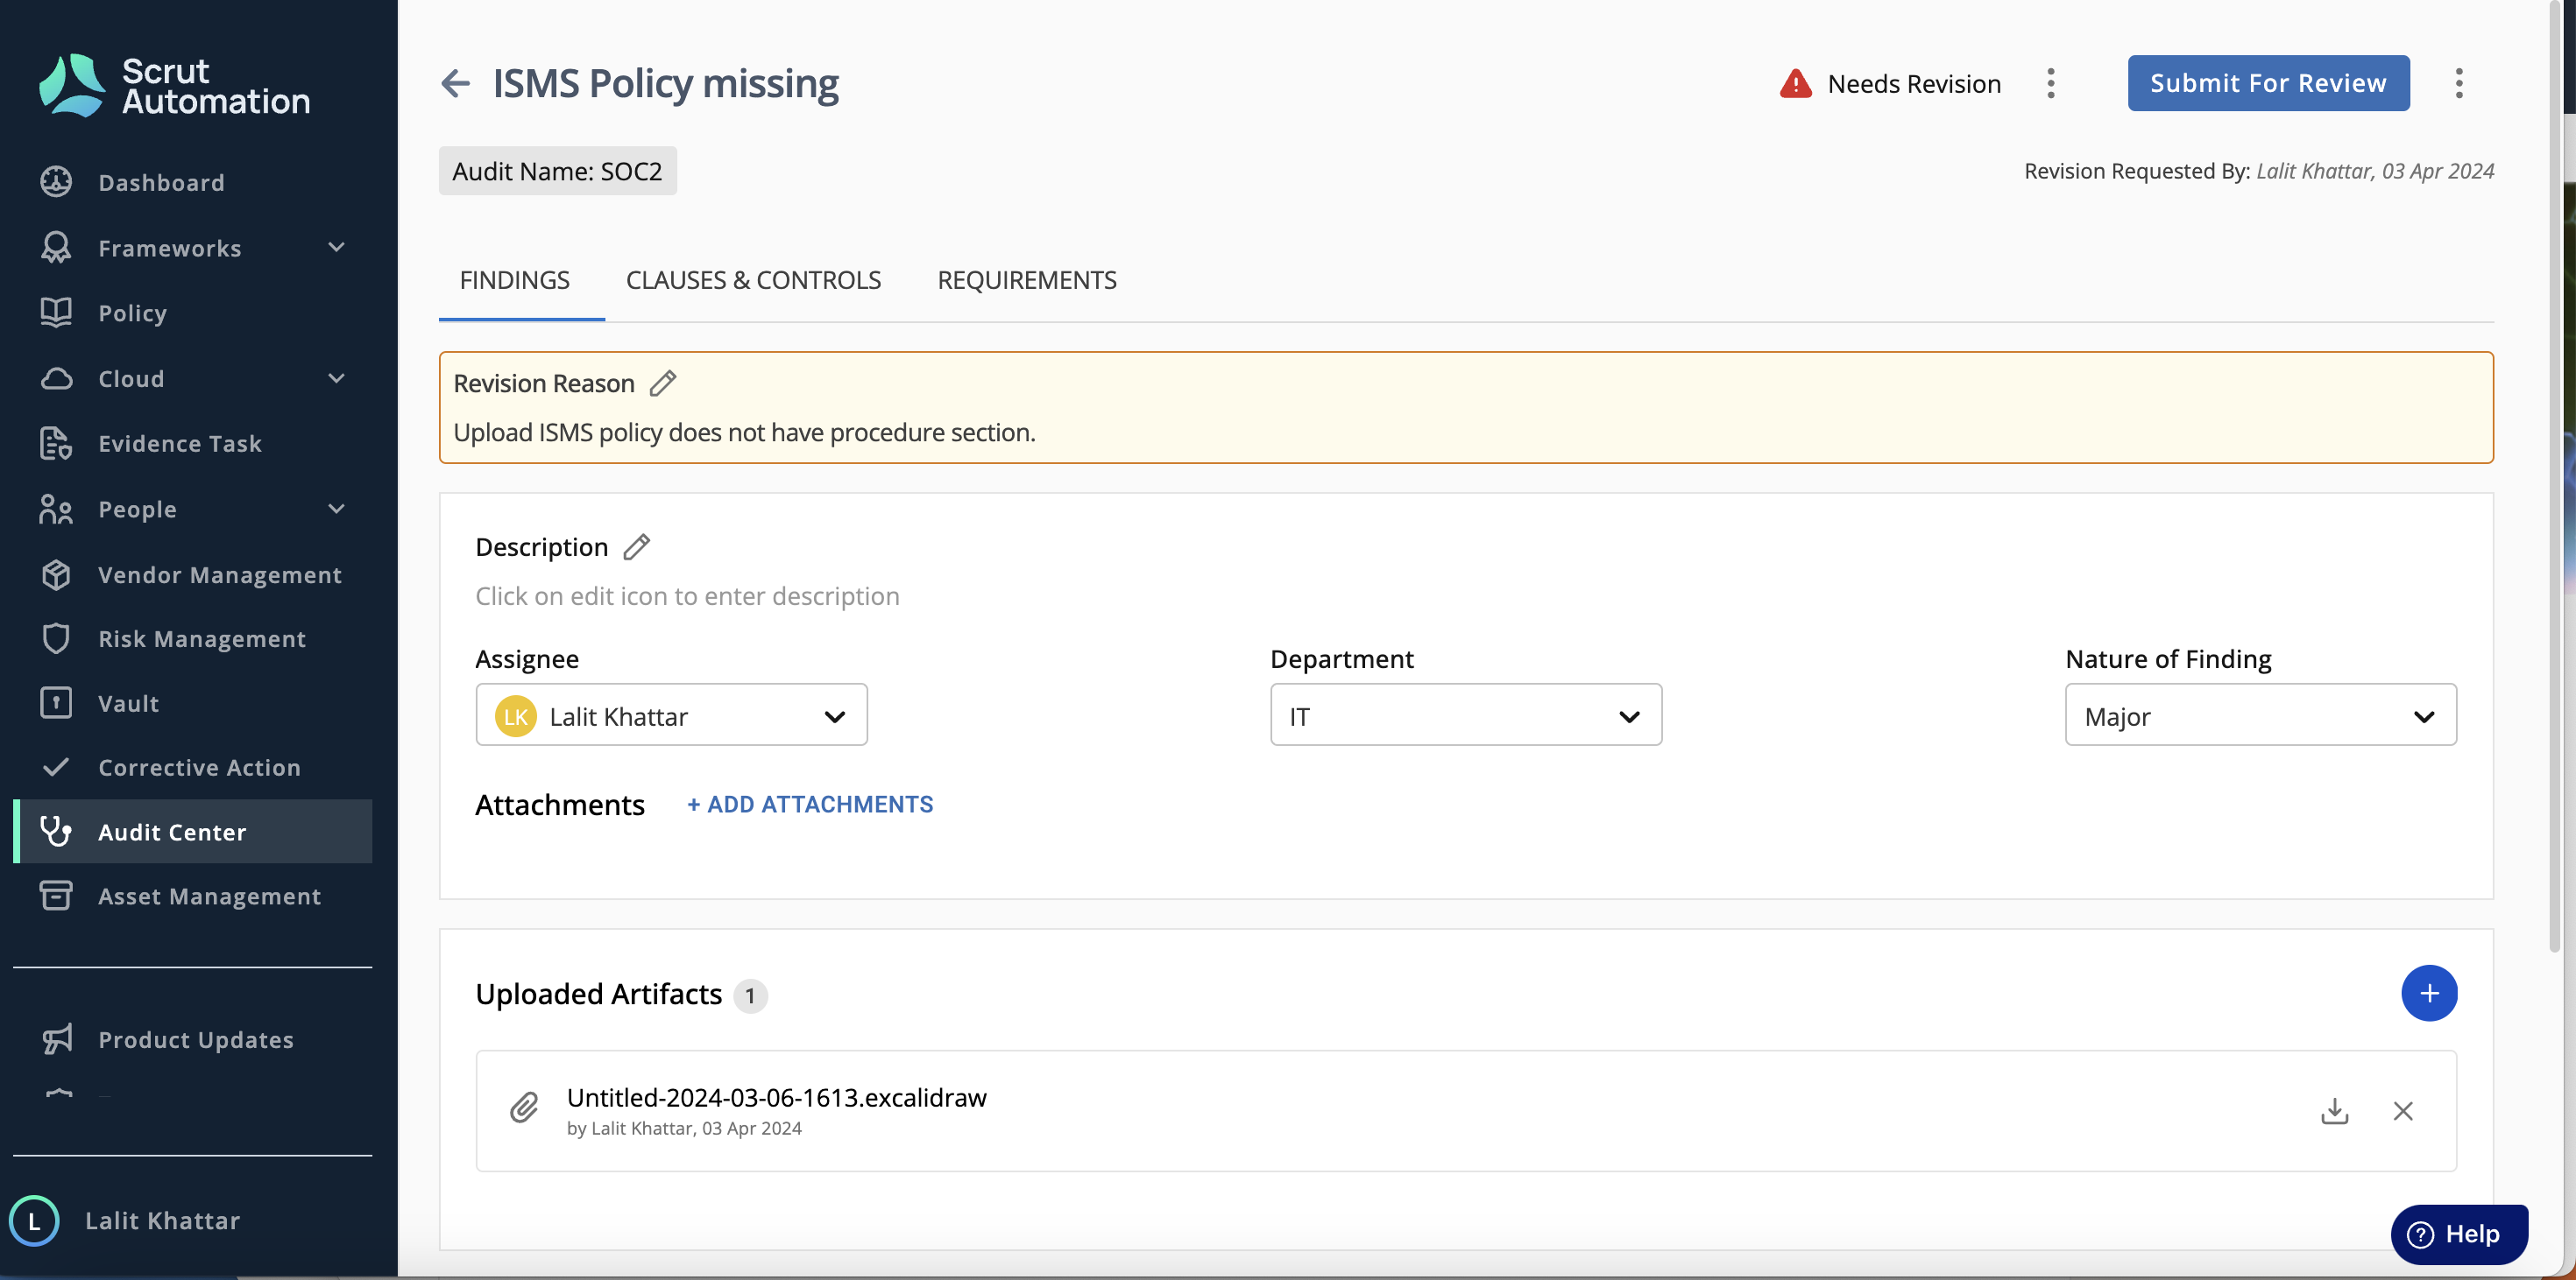The height and width of the screenshot is (1280, 2576).
Task: Click the Add Attachments link
Action: tap(810, 804)
